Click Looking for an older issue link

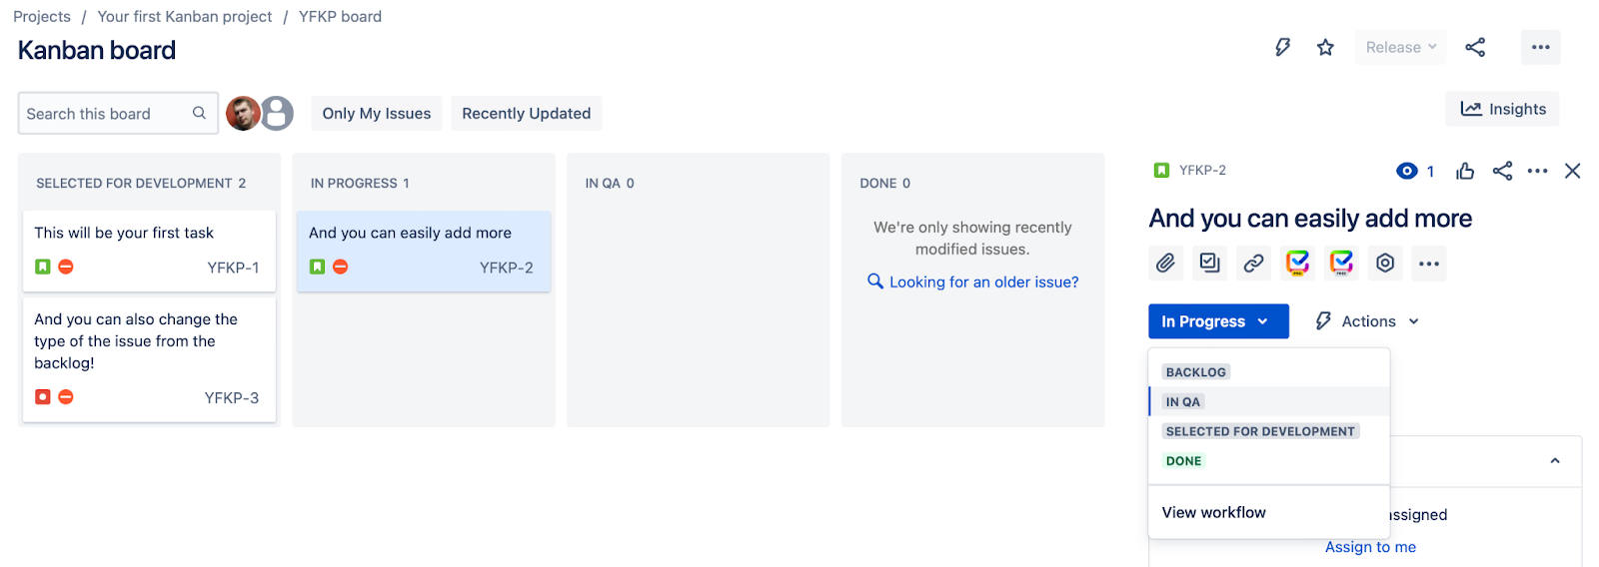pos(983,283)
